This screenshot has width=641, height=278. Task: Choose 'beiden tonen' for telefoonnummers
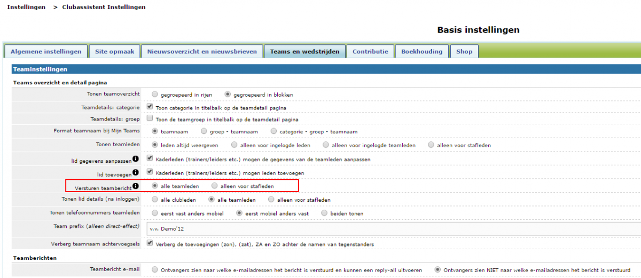pyautogui.click(x=324, y=213)
